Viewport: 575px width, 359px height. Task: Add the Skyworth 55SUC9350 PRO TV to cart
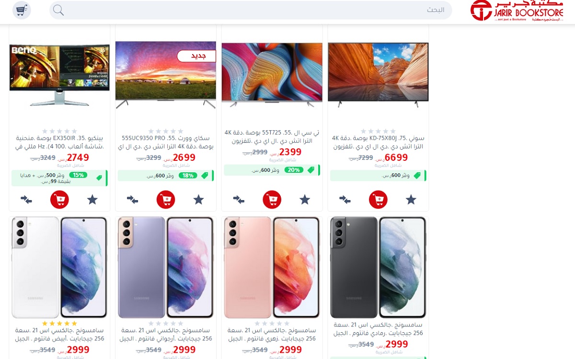click(x=166, y=199)
